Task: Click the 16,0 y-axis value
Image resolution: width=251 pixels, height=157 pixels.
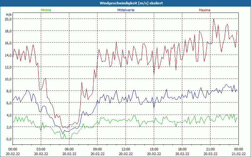Action: [9, 43]
